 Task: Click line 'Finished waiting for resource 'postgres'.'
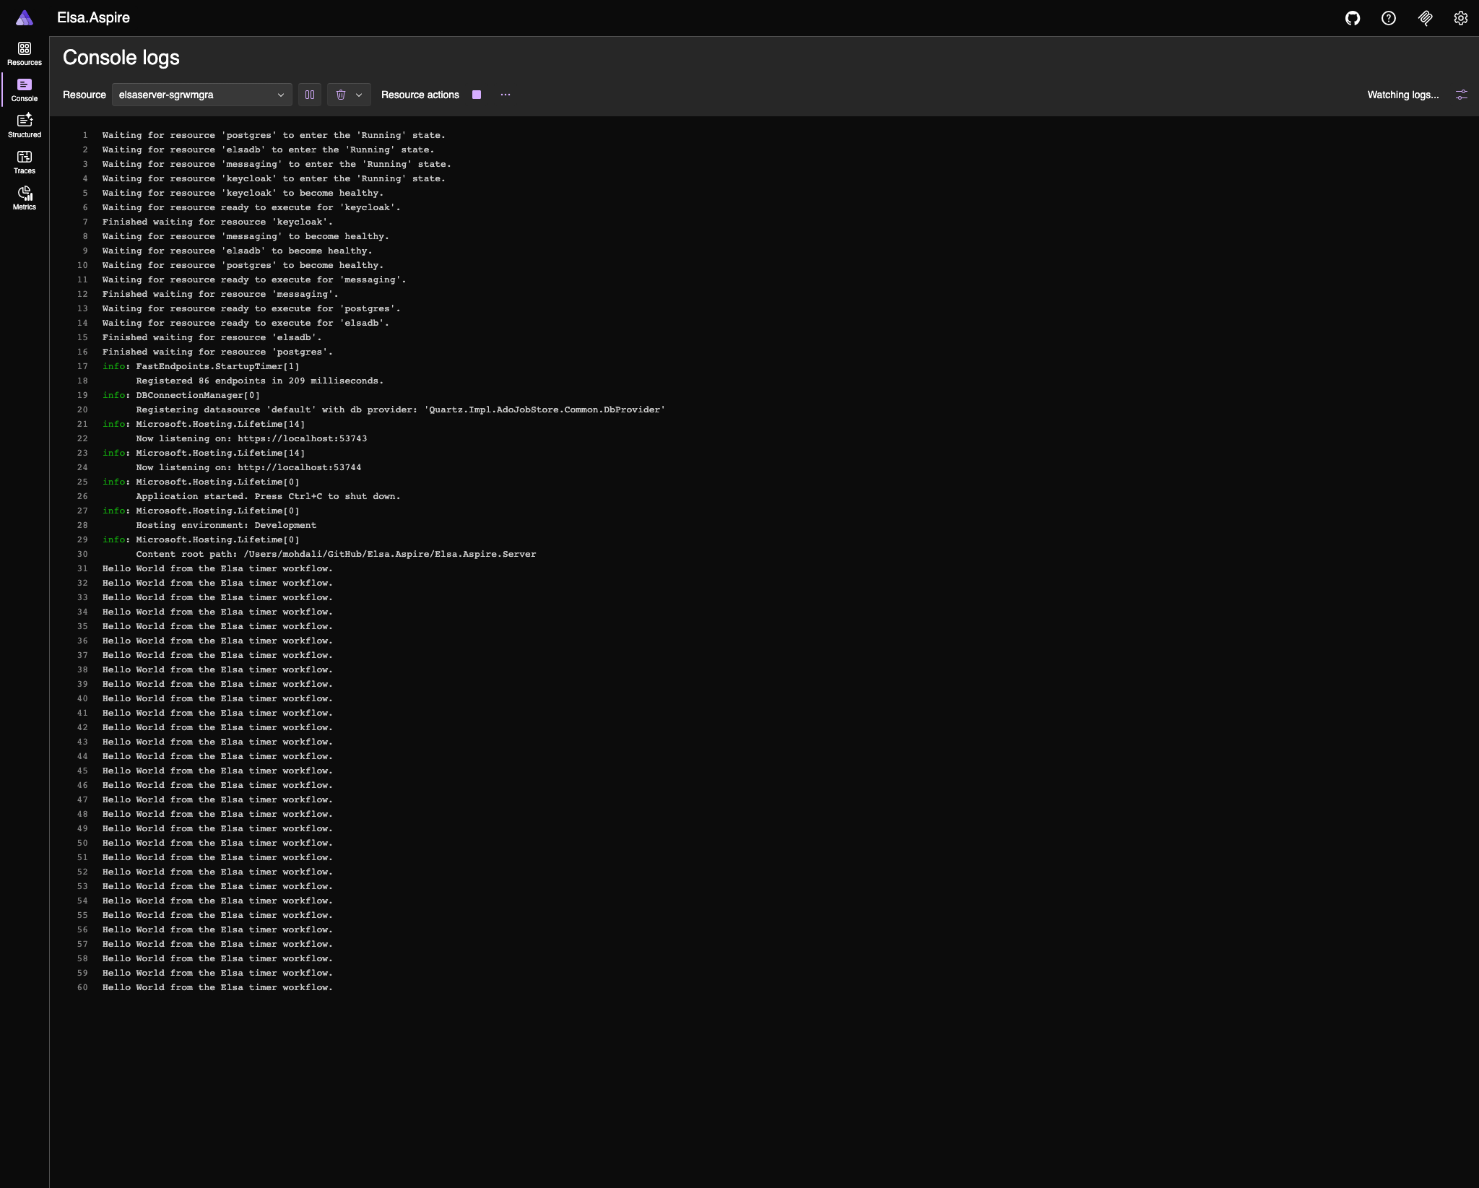click(x=217, y=352)
